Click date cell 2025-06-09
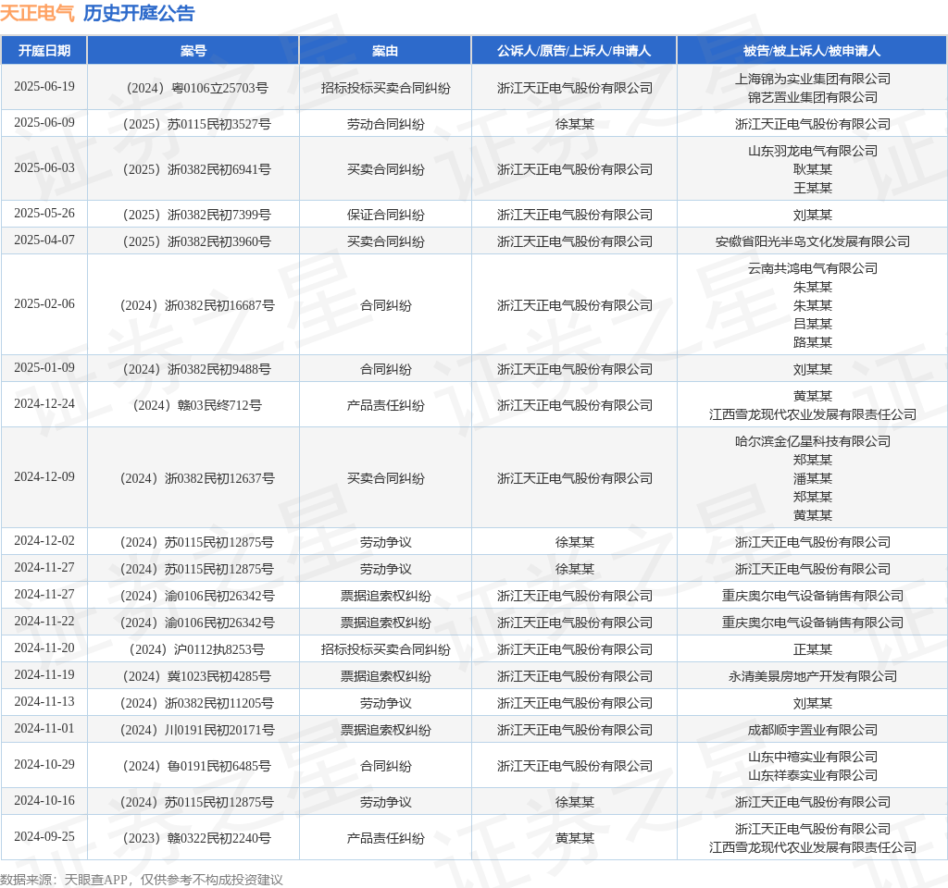 click(x=44, y=123)
